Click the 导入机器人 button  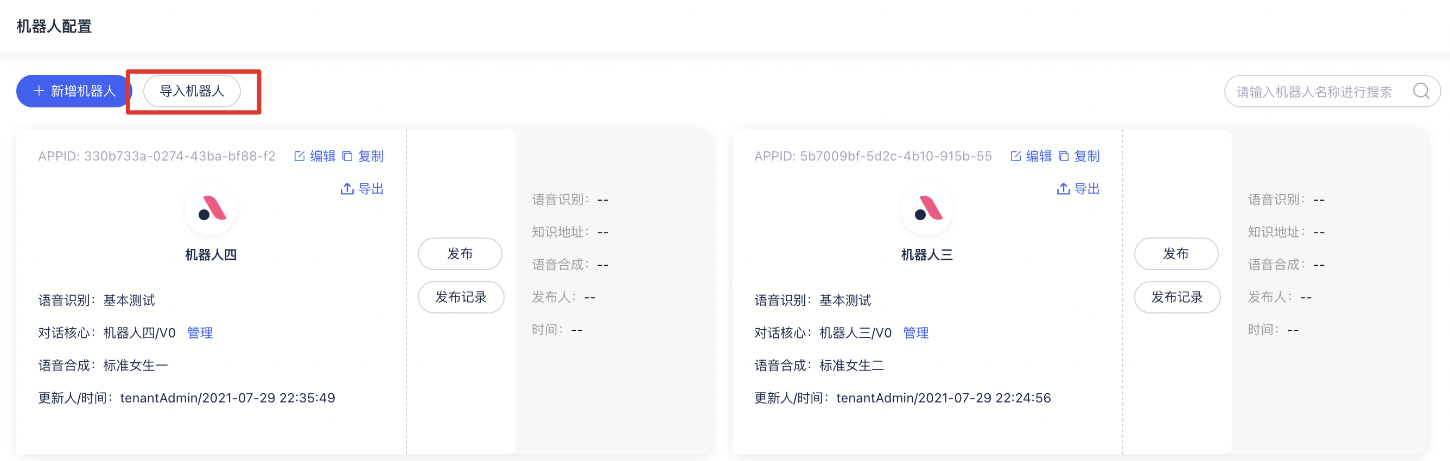[192, 91]
